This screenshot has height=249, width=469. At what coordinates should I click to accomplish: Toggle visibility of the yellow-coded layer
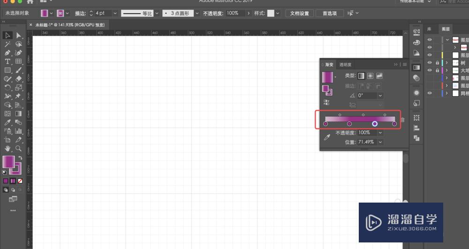[x=430, y=55]
